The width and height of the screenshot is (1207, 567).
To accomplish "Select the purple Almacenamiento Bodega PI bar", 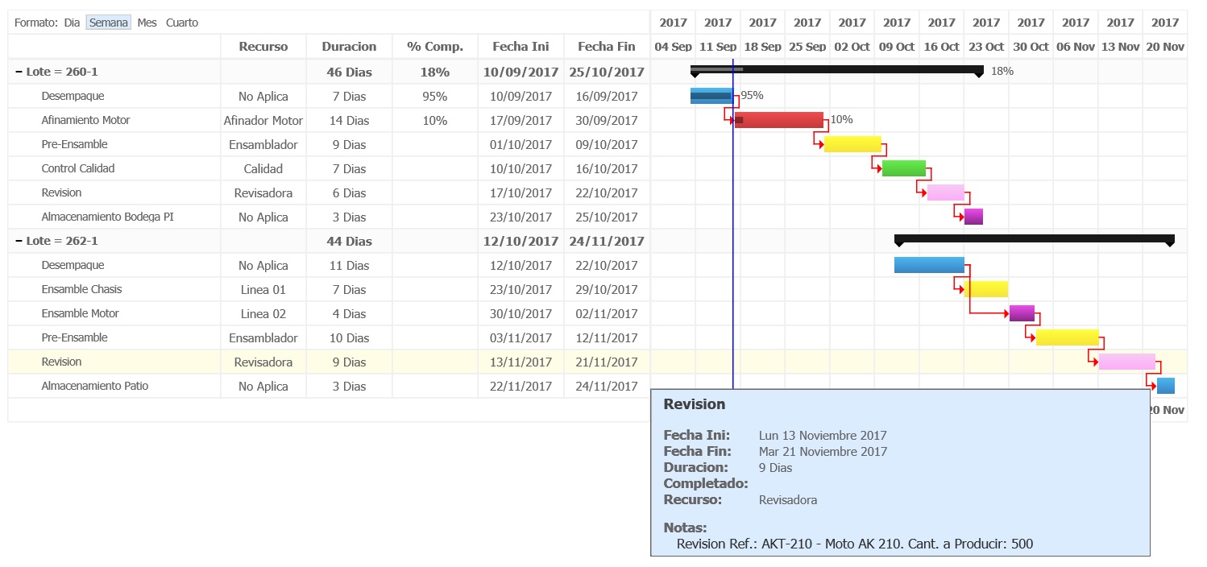I will tap(973, 217).
